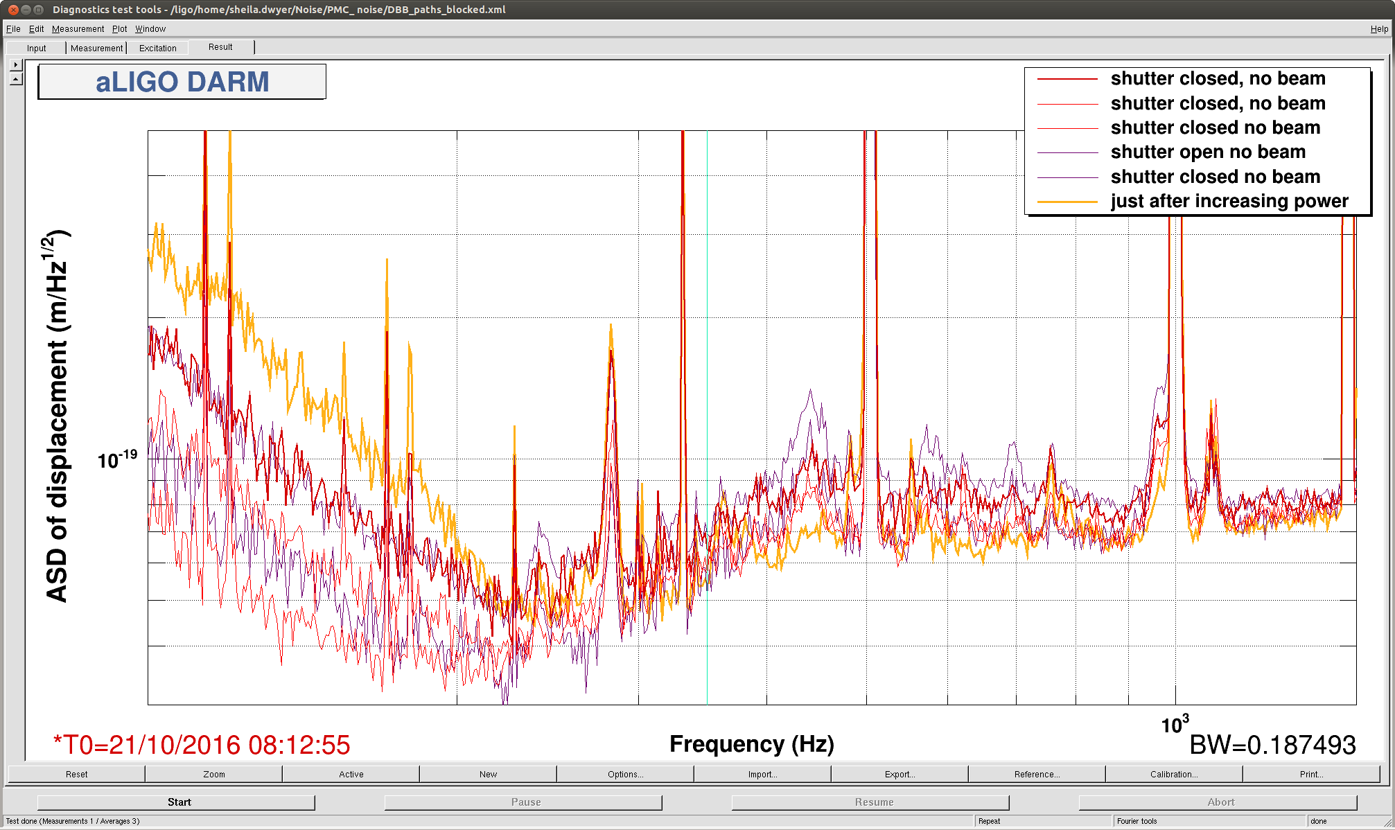Click the Reset button
Screen dimensions: 1395x830
coord(76,774)
